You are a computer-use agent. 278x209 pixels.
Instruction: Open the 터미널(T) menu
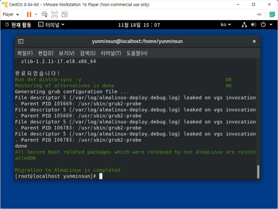[x=111, y=53]
